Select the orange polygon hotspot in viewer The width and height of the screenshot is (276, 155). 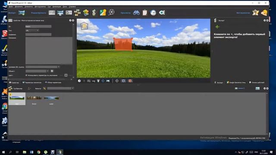pyautogui.click(x=123, y=44)
